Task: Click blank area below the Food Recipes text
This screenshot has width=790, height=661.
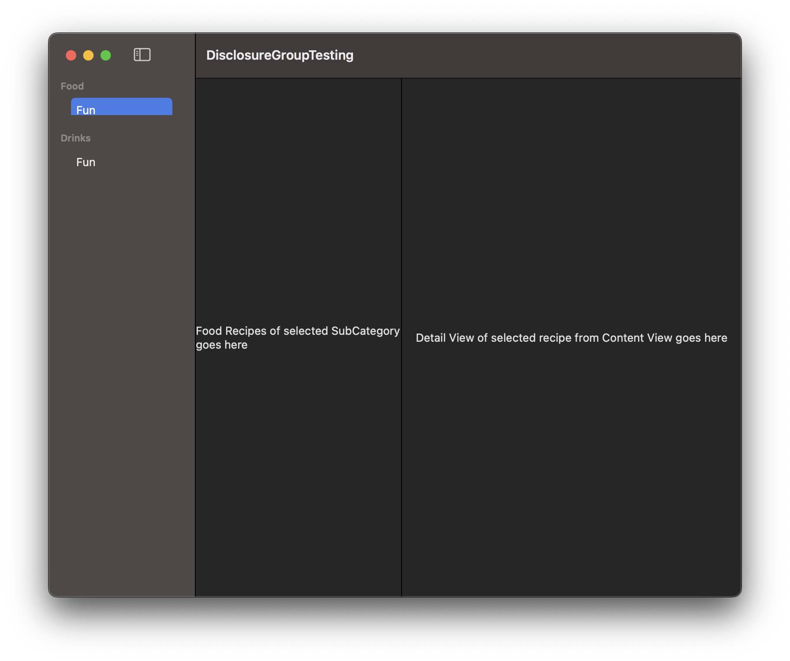Action: point(298,476)
